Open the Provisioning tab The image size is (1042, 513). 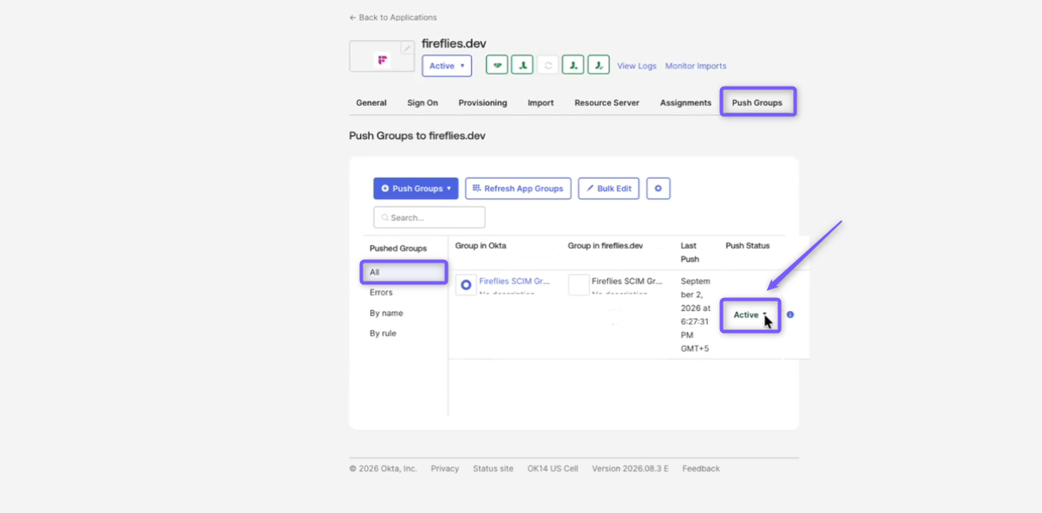[482, 103]
